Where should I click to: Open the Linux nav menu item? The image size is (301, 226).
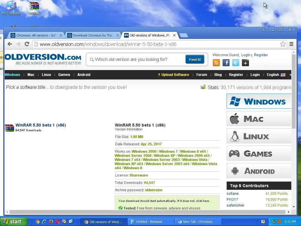click(x=46, y=75)
